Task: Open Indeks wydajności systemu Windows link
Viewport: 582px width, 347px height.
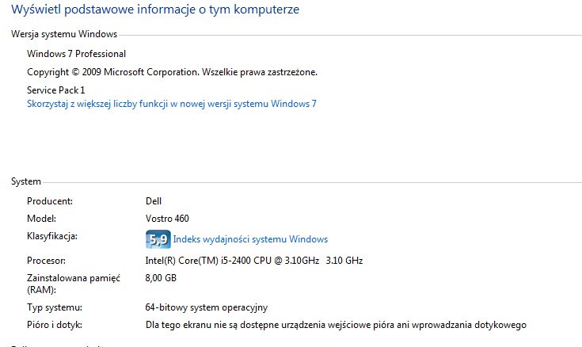Action: point(250,239)
